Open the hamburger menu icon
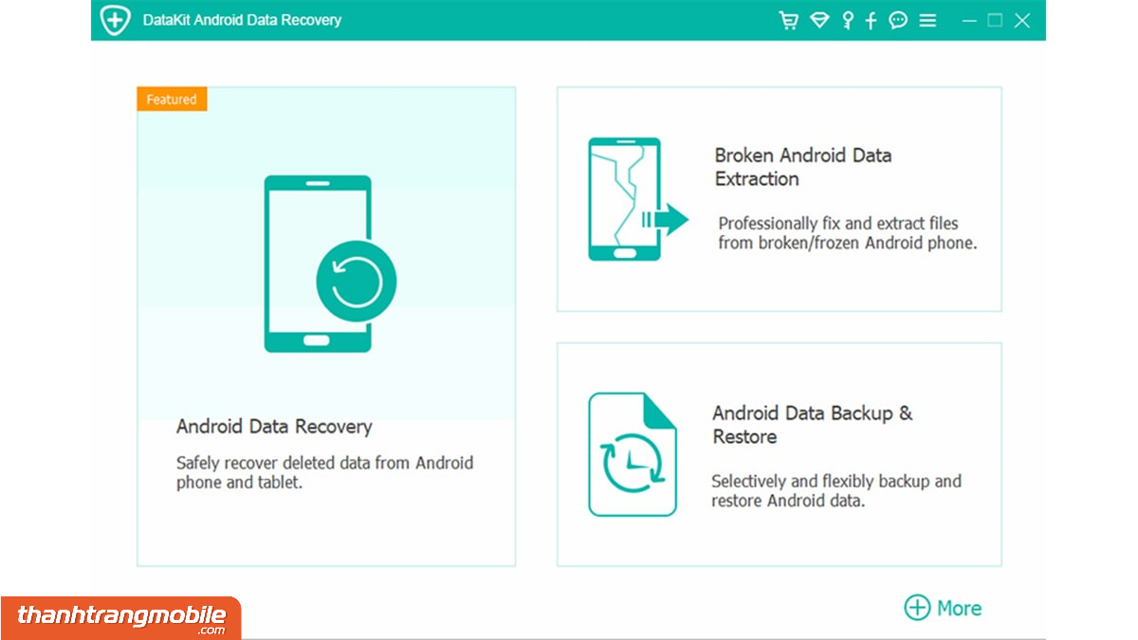 (927, 20)
